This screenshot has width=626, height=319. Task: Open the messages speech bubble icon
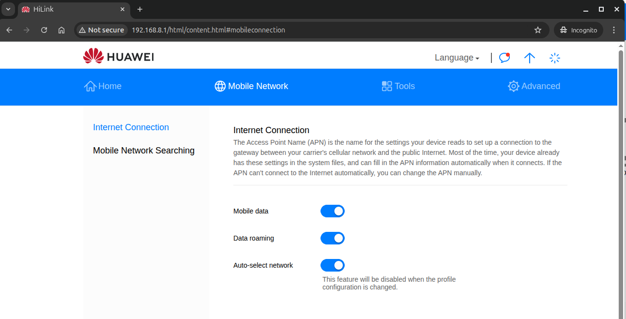(x=504, y=58)
